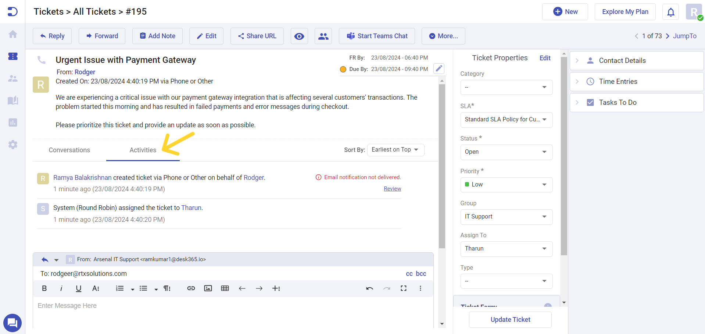Open the notifications bell

[x=670, y=12]
